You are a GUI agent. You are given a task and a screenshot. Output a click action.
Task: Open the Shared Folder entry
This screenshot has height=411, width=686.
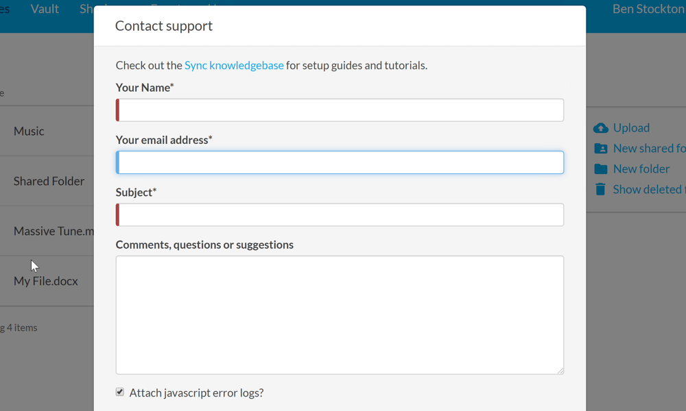[49, 182]
